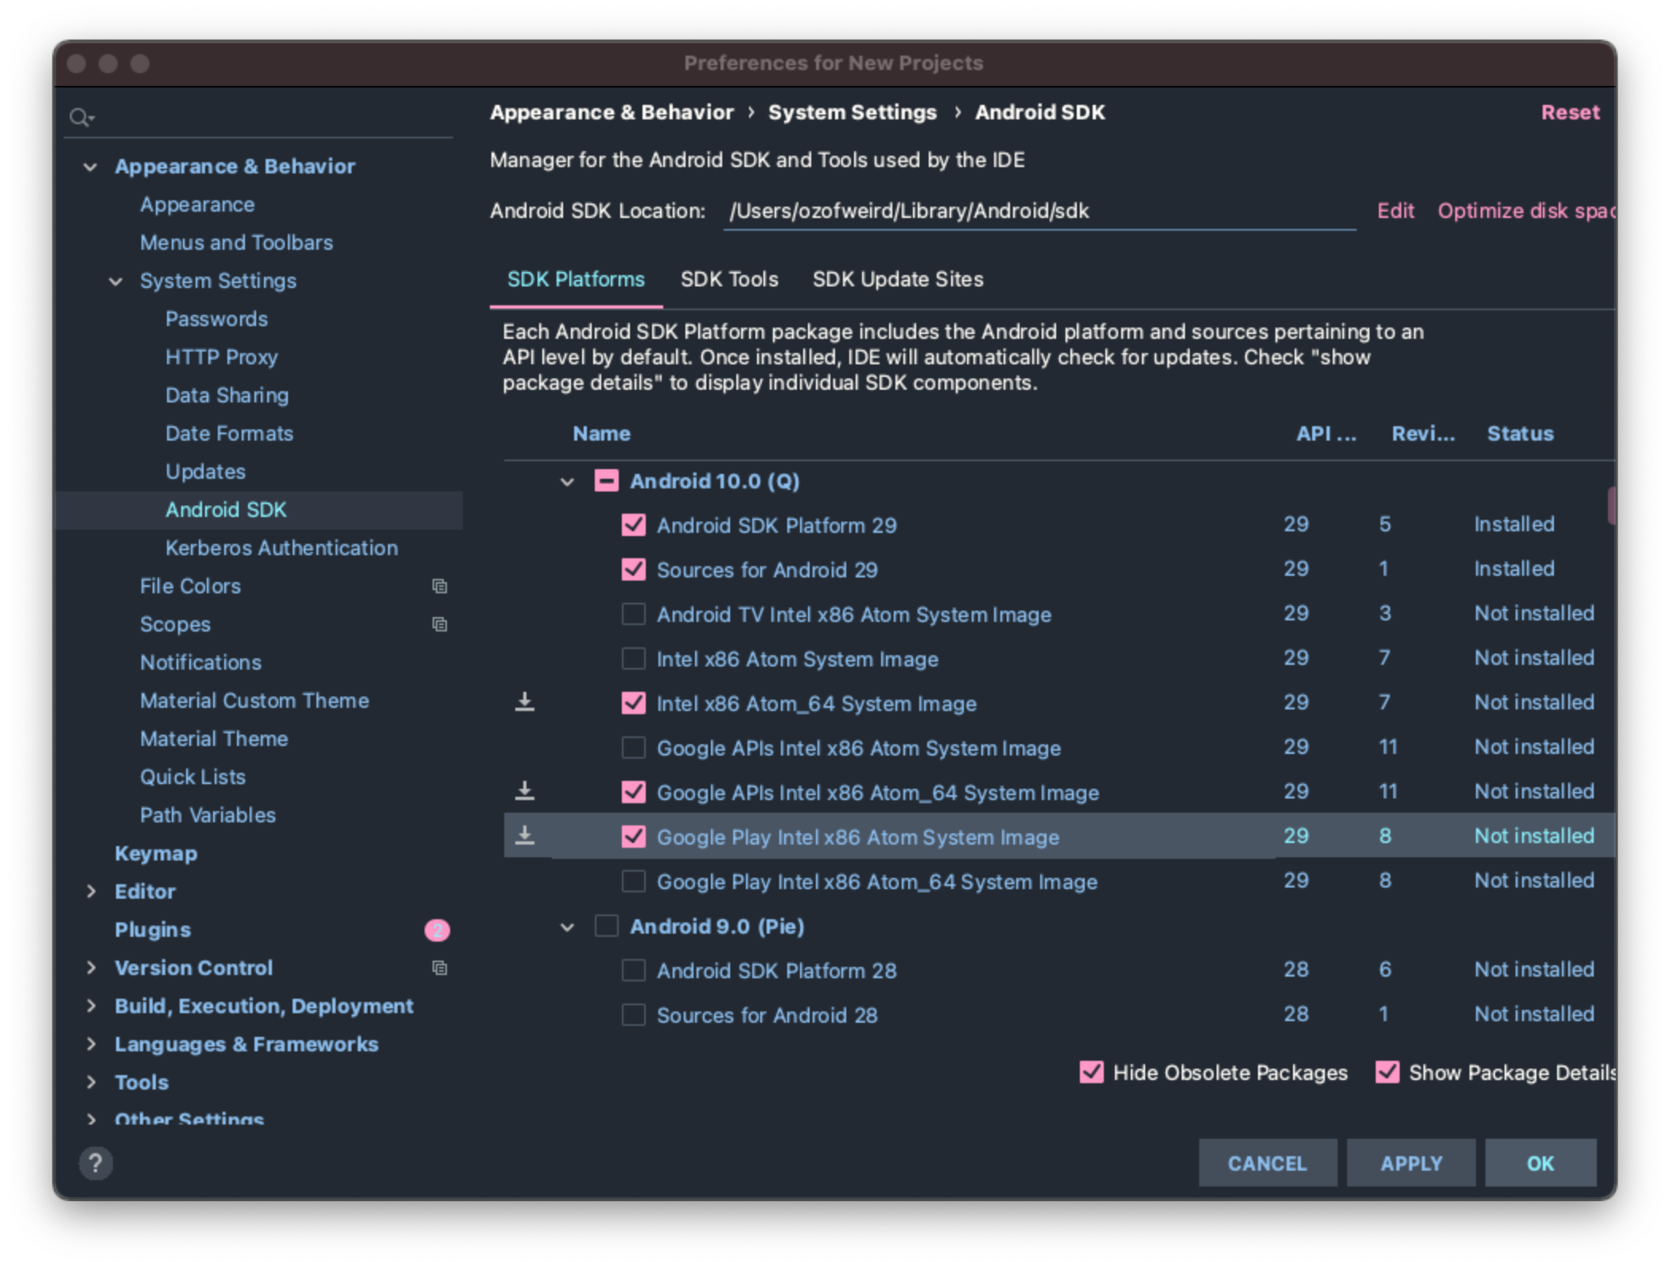Open Menus and Toolbars settings
Viewport: 1670px width, 1266px height.
tap(236, 243)
